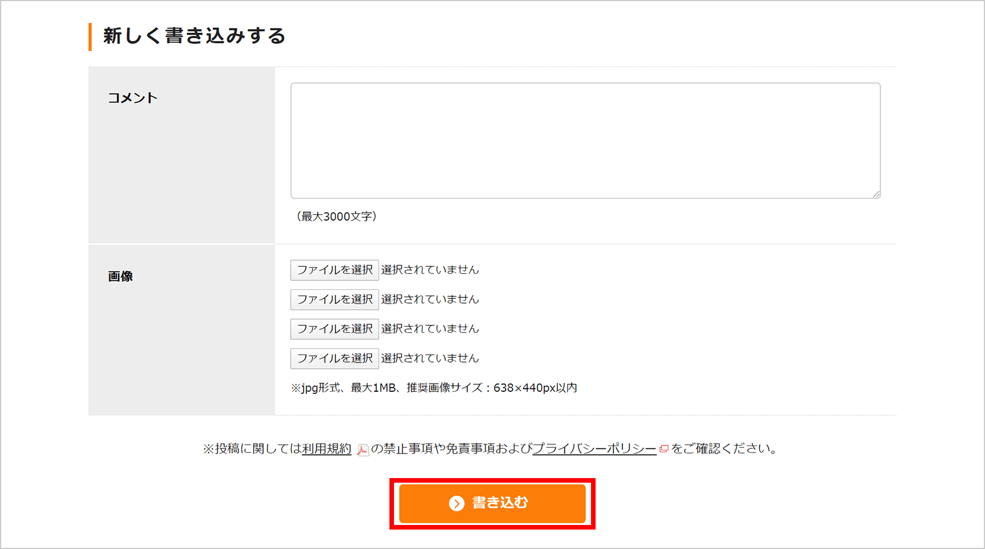Click the white arrow icon on 書き込む button
The image size is (985, 549).
coord(456,503)
